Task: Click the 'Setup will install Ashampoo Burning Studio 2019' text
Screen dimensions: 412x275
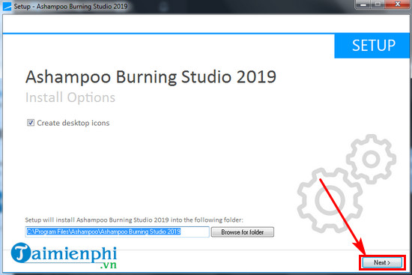Action: click(x=134, y=220)
